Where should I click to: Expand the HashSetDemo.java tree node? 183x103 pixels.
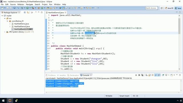(10, 24)
